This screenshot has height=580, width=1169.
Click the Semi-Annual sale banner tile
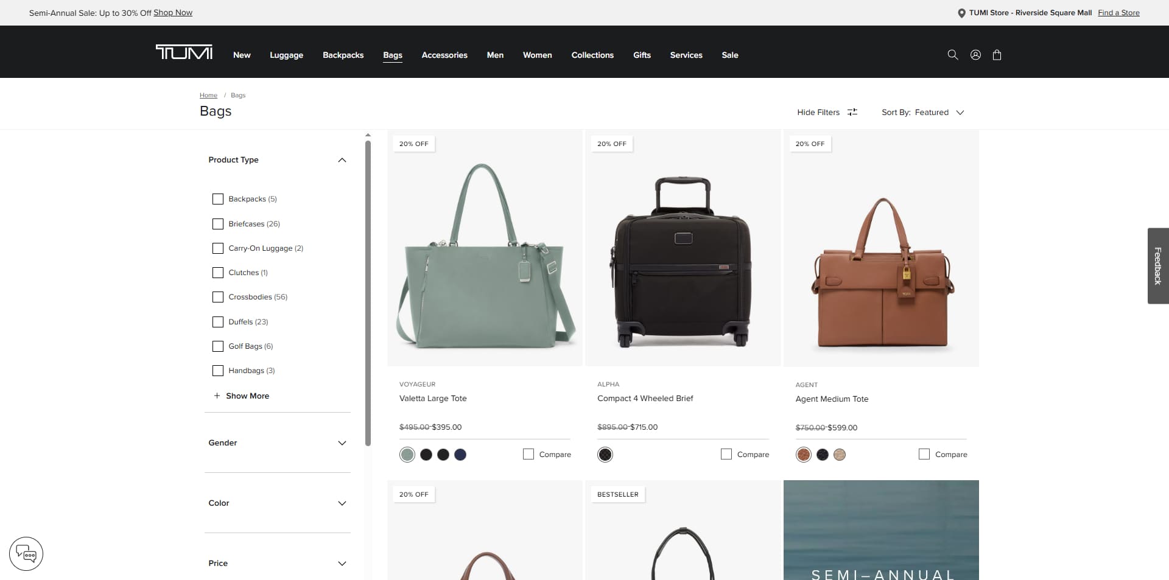pyautogui.click(x=881, y=530)
